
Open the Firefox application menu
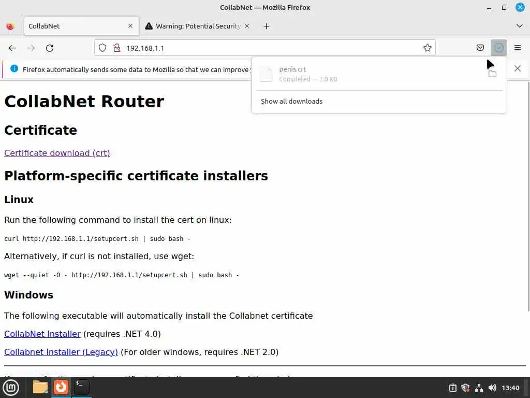pyautogui.click(x=518, y=48)
